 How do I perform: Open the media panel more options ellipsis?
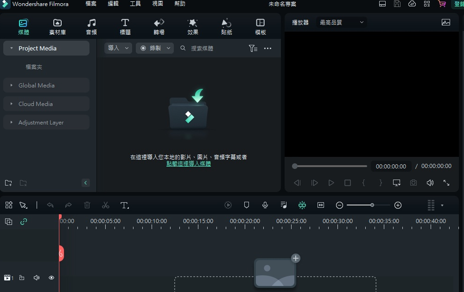pyautogui.click(x=267, y=48)
